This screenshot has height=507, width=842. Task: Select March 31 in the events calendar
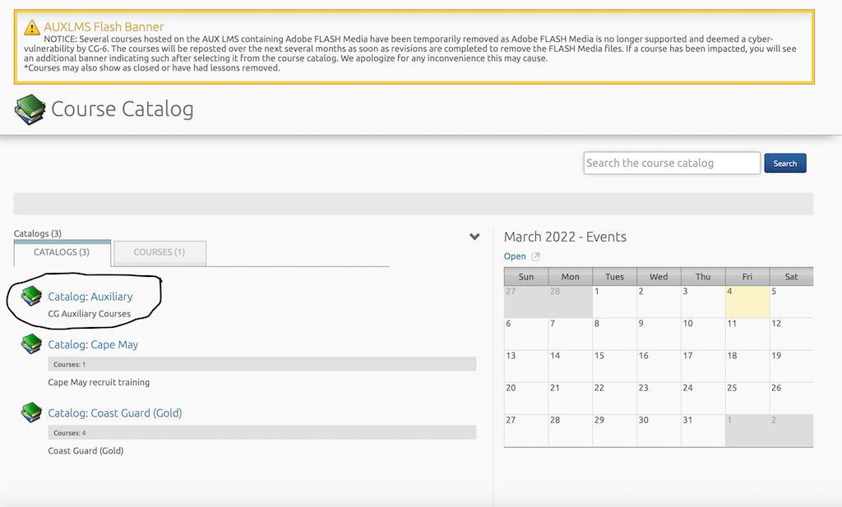(702, 430)
